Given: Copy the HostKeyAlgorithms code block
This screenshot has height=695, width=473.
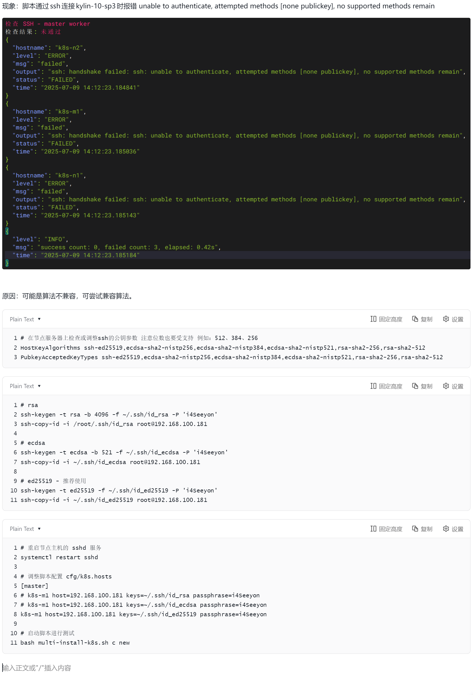Looking at the screenshot, I should point(422,319).
